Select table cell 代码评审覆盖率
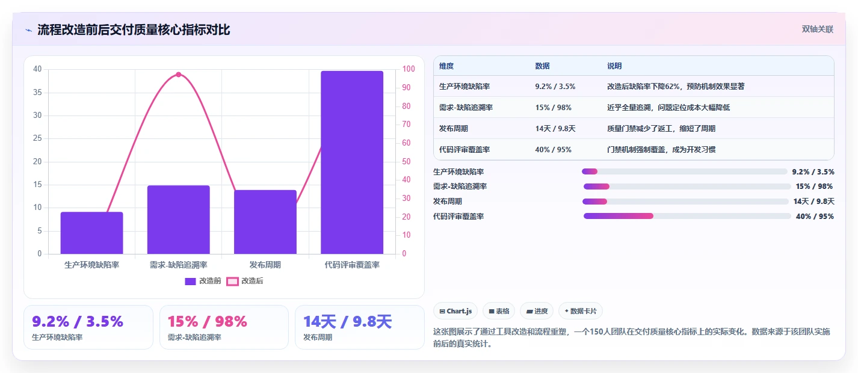Image resolution: width=858 pixels, height=373 pixels. pyautogui.click(x=464, y=150)
